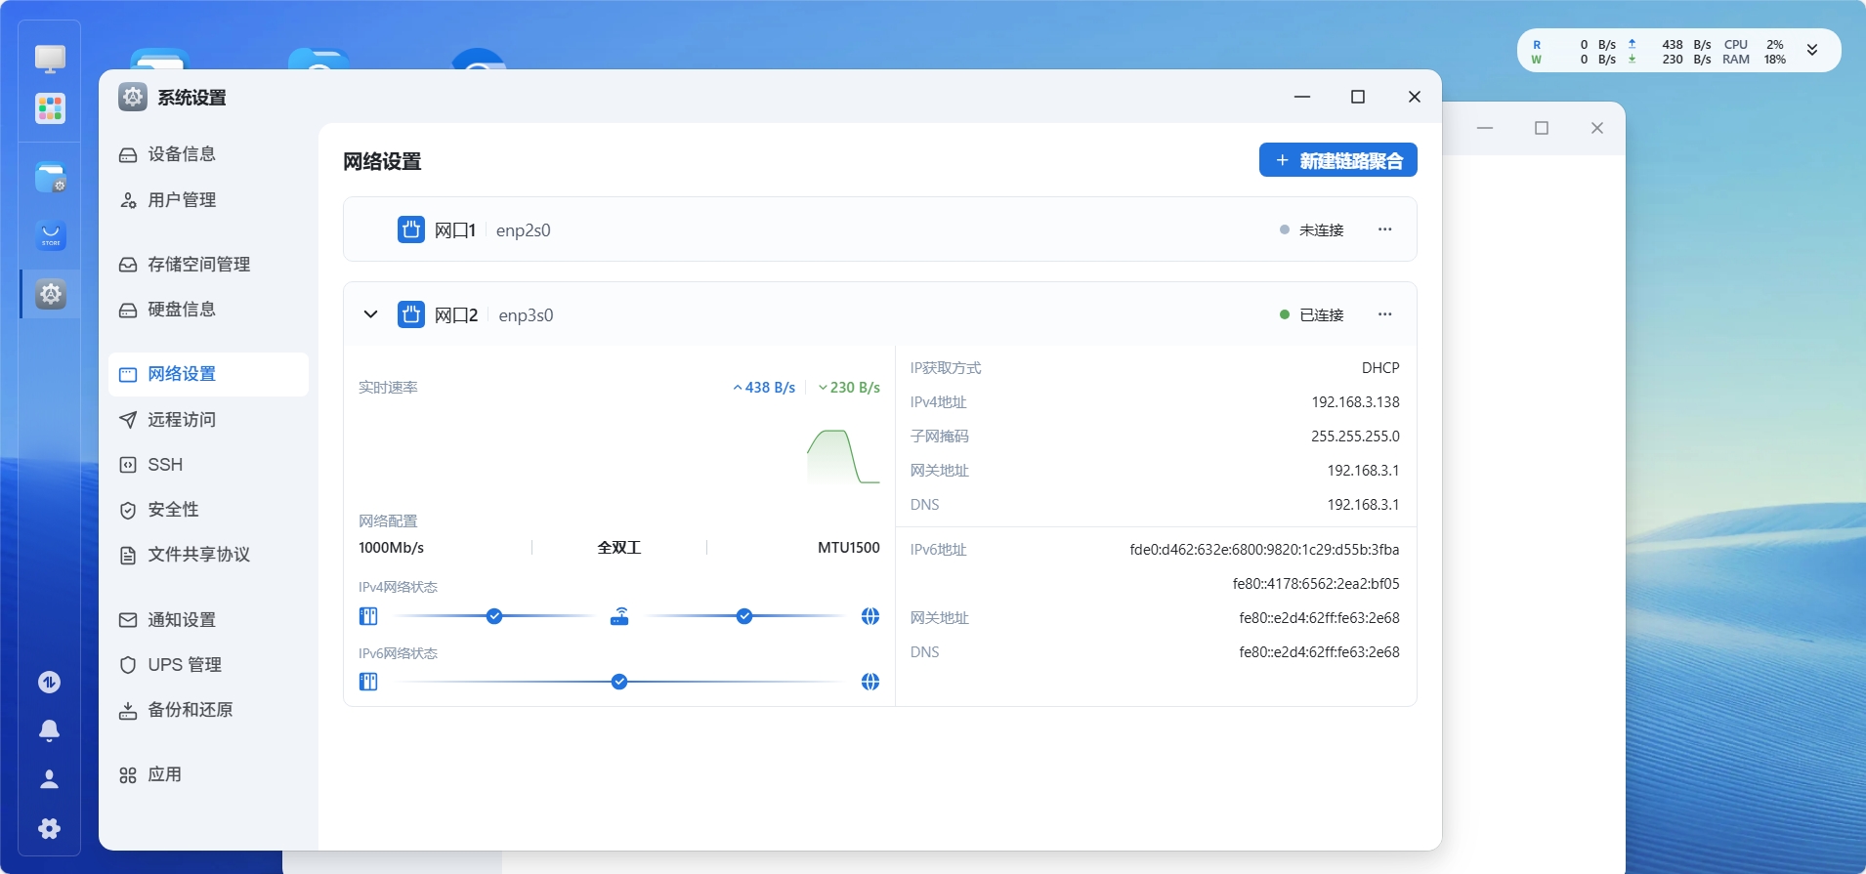Open UPS 管理 page
The height and width of the screenshot is (874, 1866).
coord(208,665)
